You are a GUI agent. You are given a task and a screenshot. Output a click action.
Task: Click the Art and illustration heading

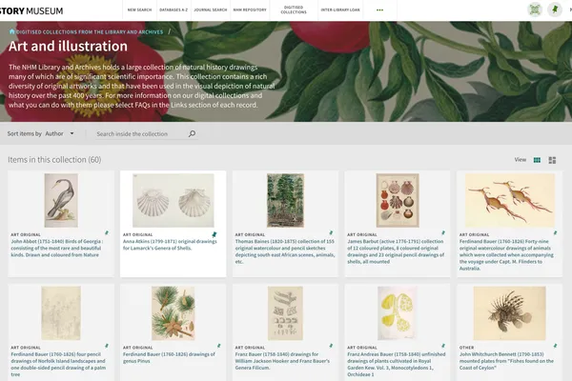(68, 47)
